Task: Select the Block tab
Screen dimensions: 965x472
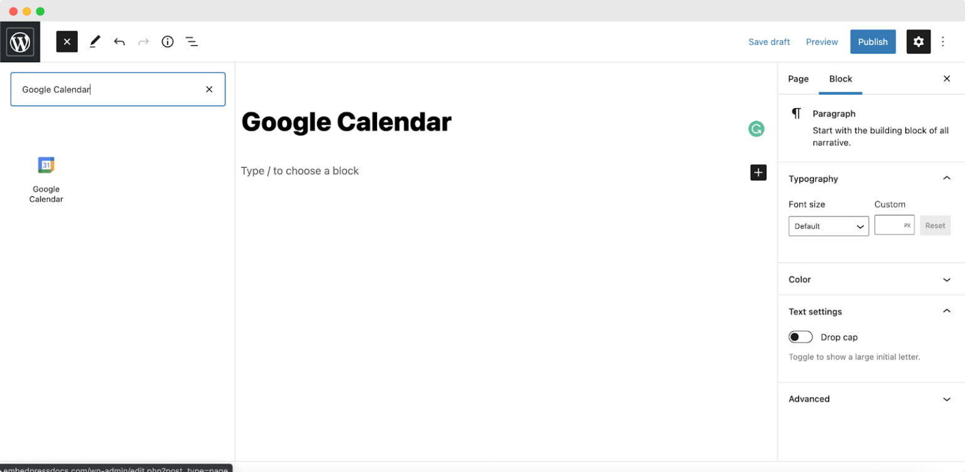Action: tap(840, 79)
